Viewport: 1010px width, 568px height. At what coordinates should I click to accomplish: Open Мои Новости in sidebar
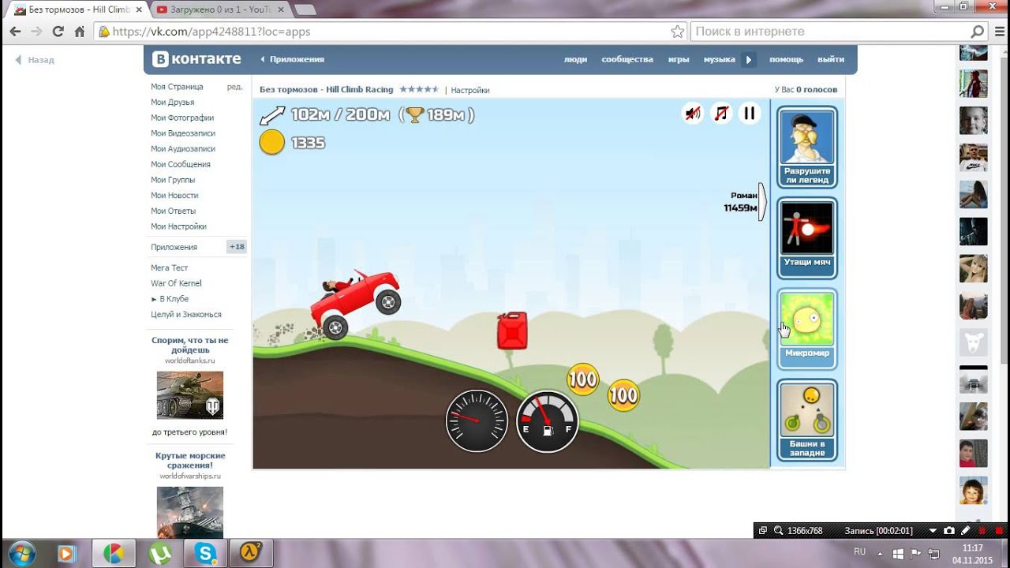click(x=174, y=196)
